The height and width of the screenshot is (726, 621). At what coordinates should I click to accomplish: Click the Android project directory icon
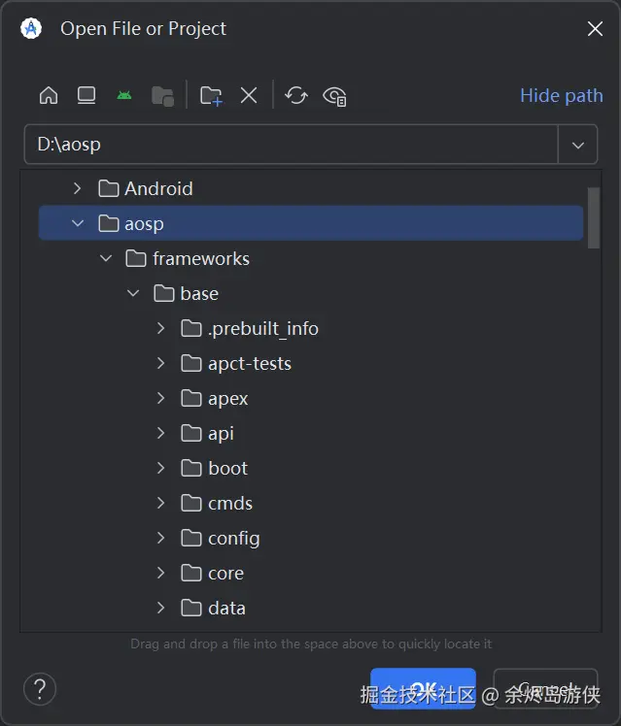coord(123,95)
